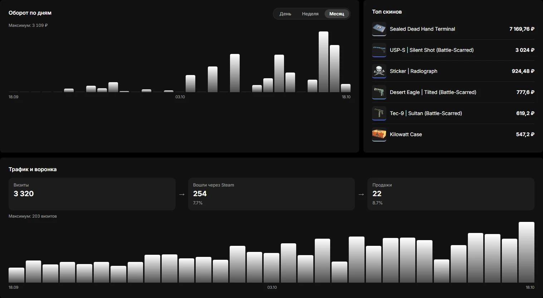Click the 3 024 ₽ amount
This screenshot has height=298, width=543.
(525, 50)
